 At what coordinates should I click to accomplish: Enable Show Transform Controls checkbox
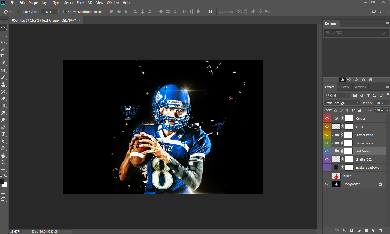pos(65,11)
